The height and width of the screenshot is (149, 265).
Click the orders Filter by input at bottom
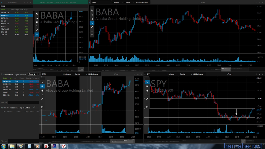[23, 141]
